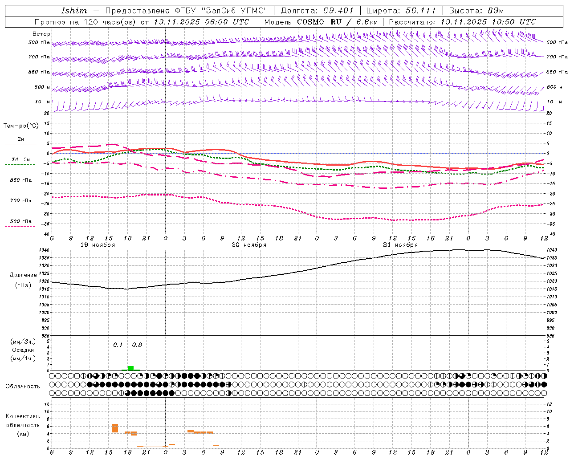Click the 10 м wind level label on left

click(x=43, y=102)
